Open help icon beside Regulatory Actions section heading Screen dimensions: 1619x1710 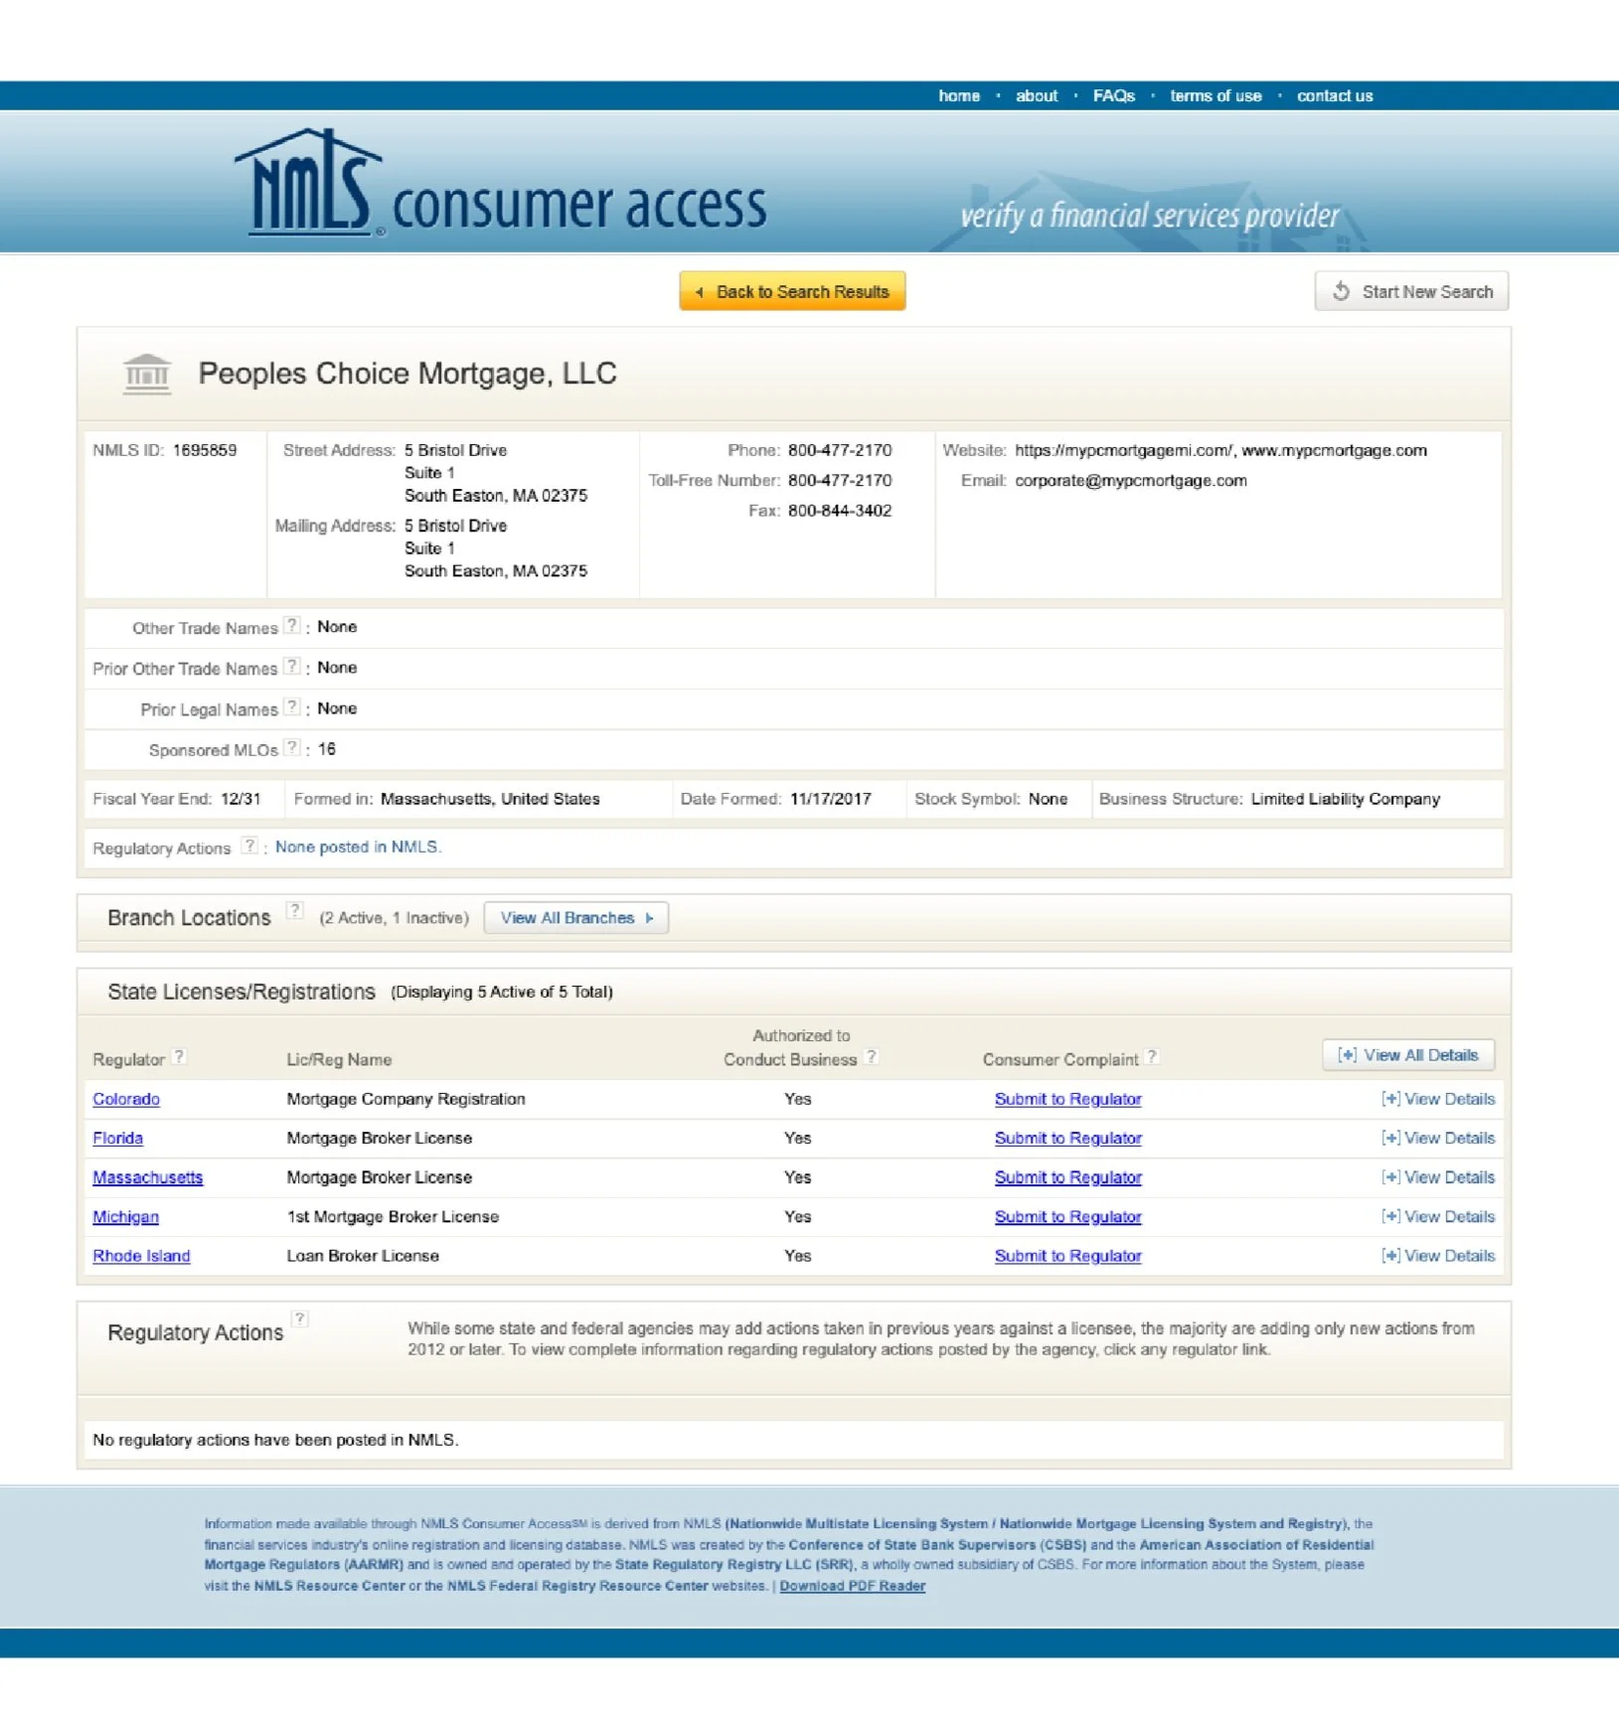[299, 1320]
